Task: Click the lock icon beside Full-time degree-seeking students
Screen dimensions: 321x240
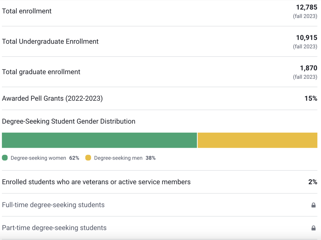Action: coord(313,205)
